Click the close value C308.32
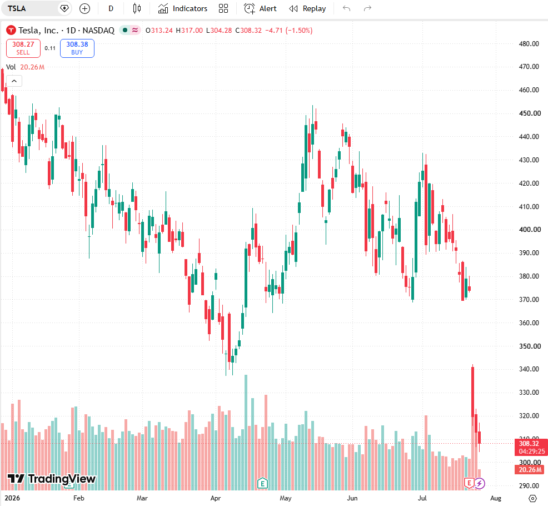548x506 pixels. click(248, 31)
